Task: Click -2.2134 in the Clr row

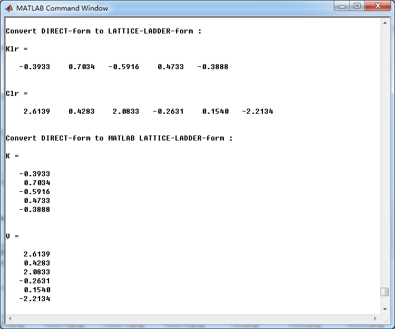Action: (257, 111)
